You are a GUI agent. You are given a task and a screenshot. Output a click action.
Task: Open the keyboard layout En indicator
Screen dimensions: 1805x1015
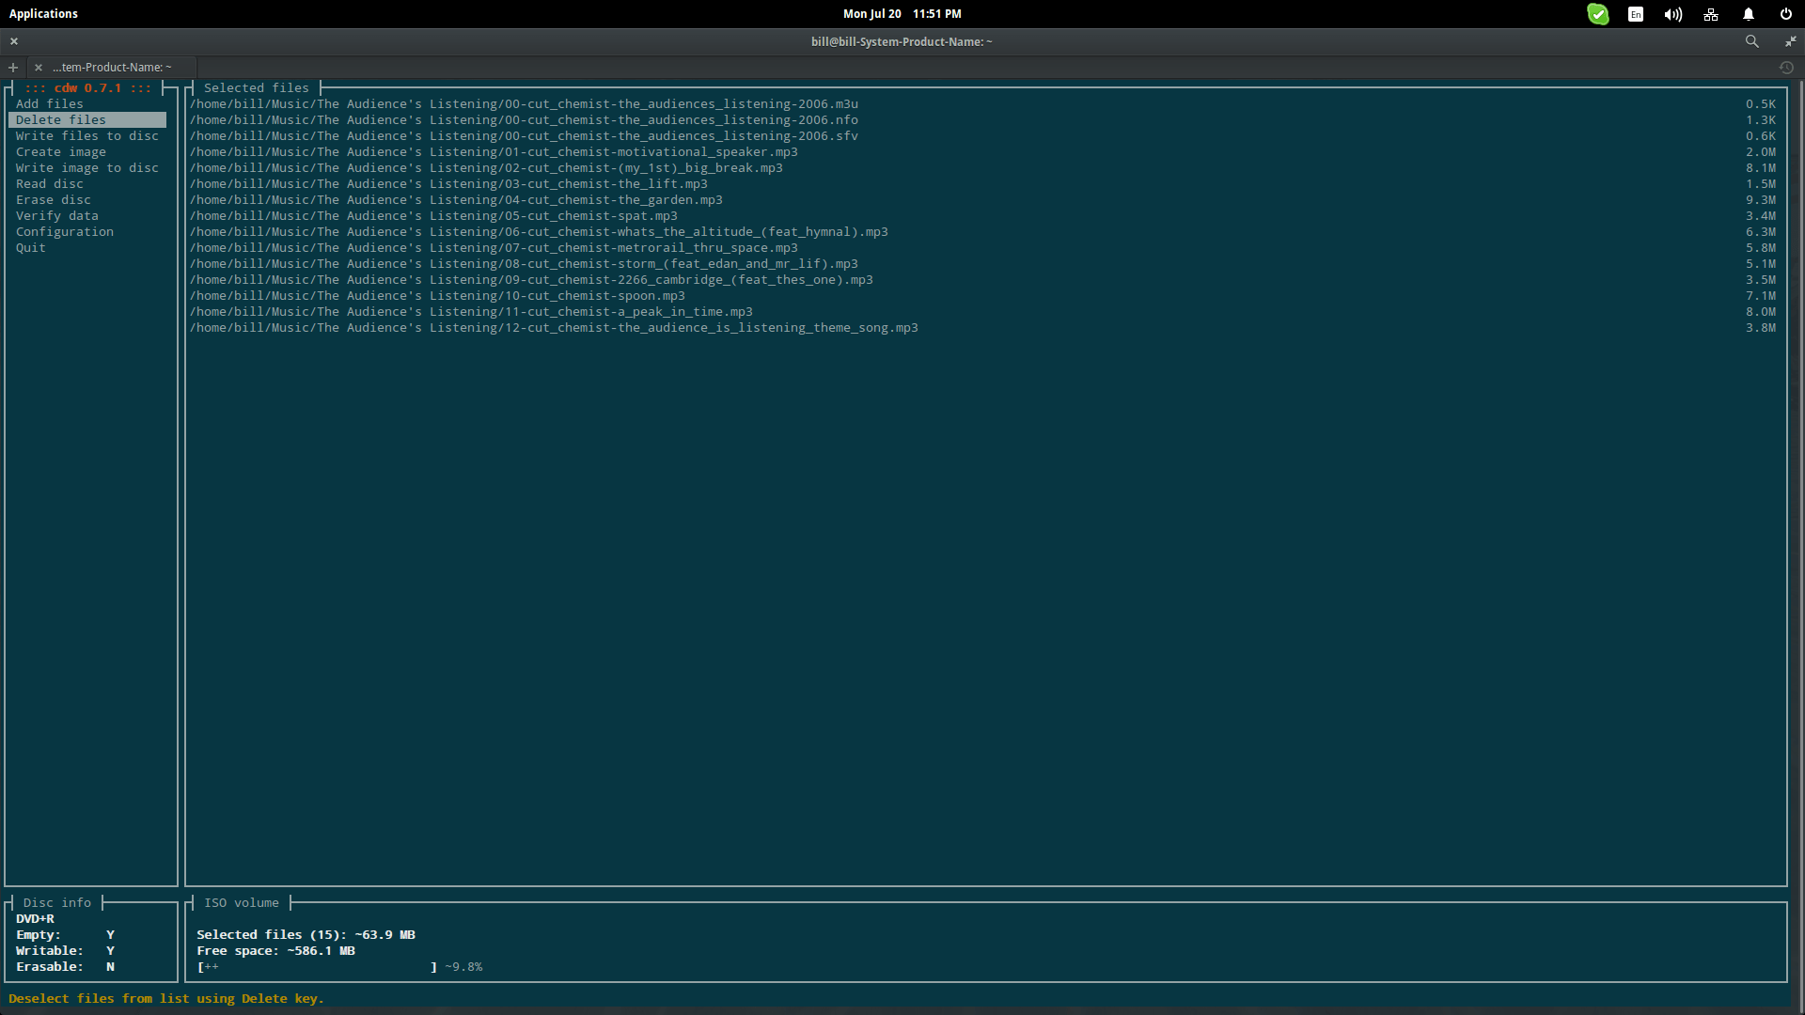coord(1636,14)
